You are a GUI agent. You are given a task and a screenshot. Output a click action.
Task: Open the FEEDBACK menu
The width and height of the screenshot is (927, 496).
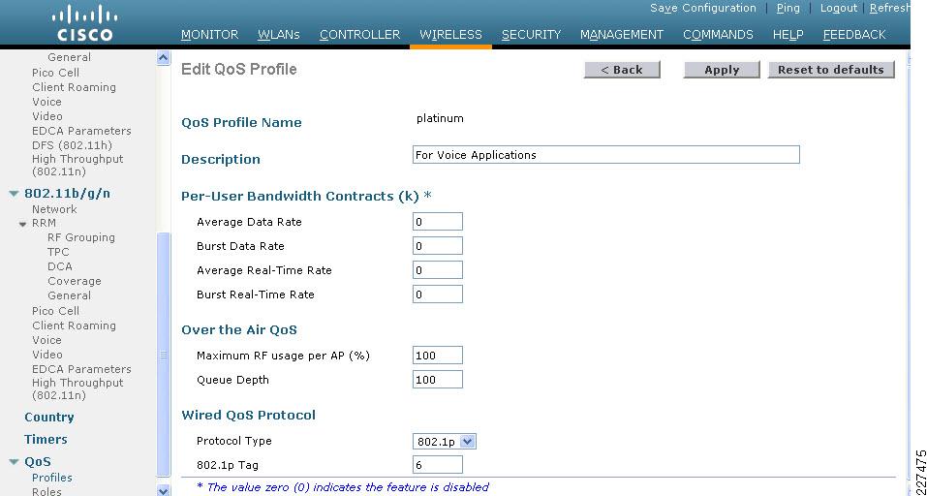pos(854,35)
